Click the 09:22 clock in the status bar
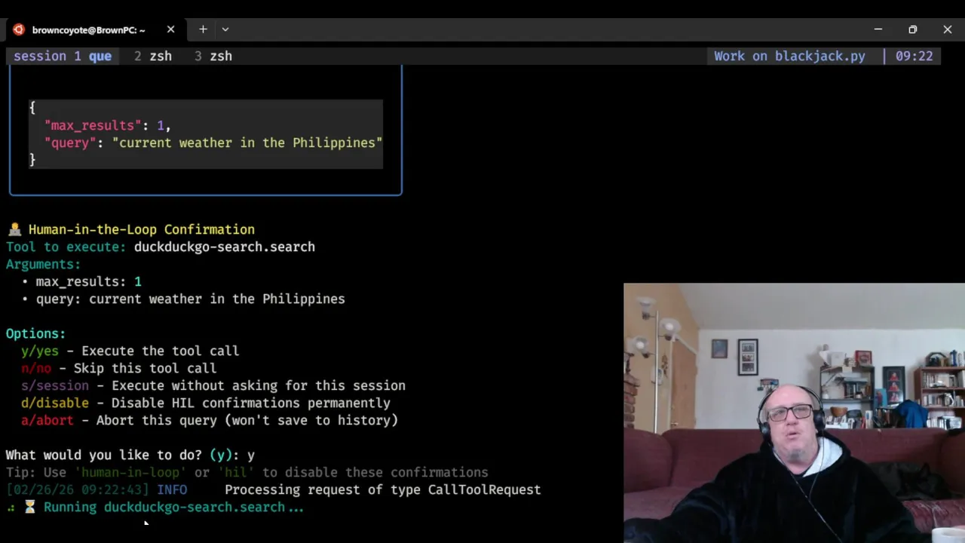Viewport: 965px width, 543px height. tap(914, 56)
